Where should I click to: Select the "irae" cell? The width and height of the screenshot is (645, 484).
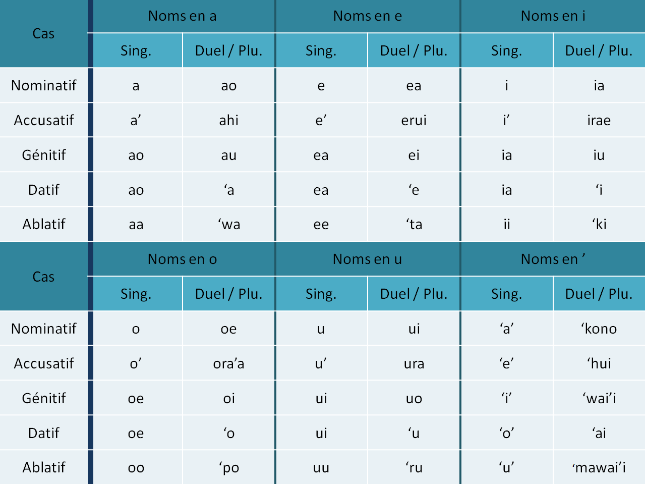pos(599,120)
